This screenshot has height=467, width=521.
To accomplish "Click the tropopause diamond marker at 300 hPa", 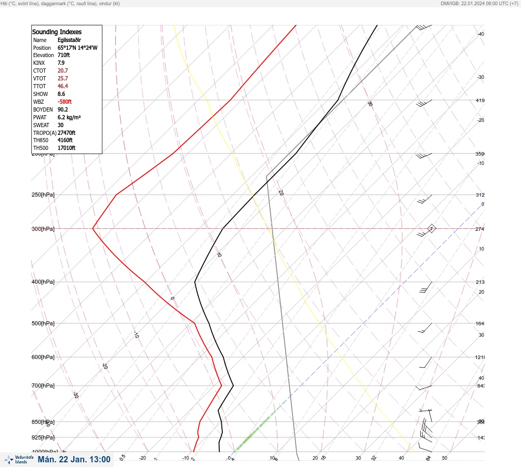I will point(431,228).
